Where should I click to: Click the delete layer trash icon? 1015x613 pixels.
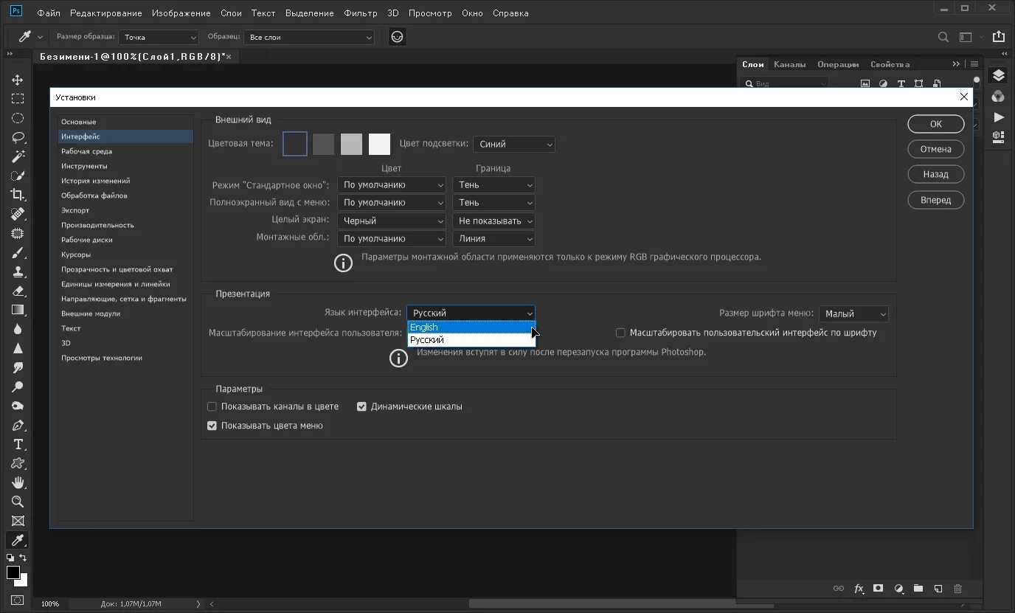tap(957, 589)
